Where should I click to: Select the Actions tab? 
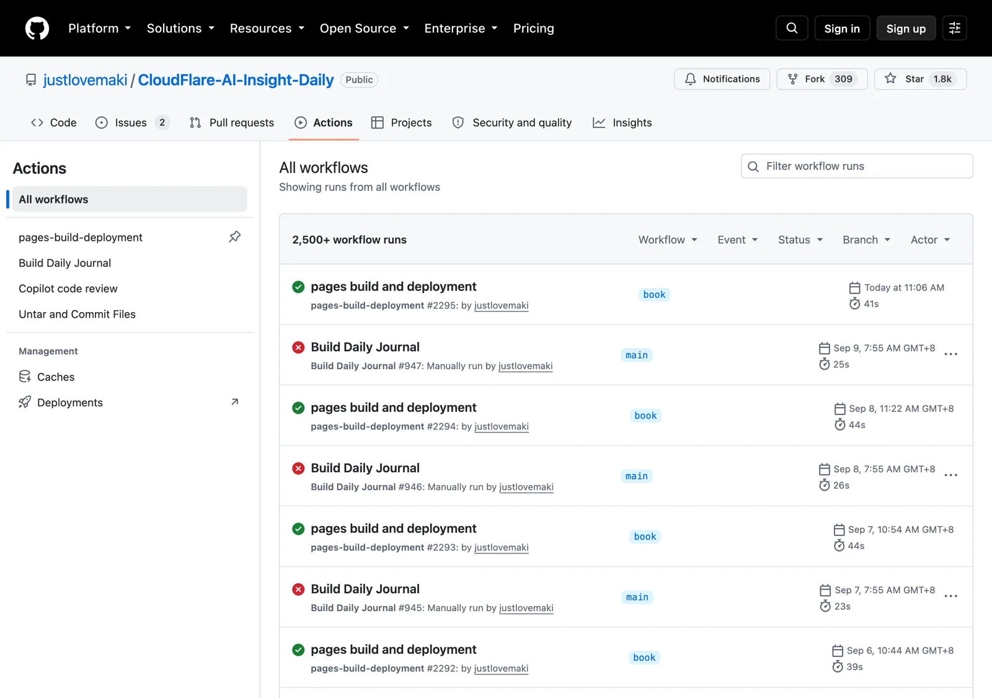coord(324,123)
